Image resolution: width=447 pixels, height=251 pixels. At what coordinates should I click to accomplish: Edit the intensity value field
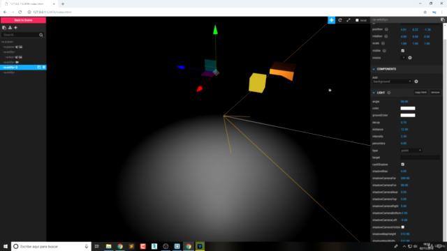404,137
